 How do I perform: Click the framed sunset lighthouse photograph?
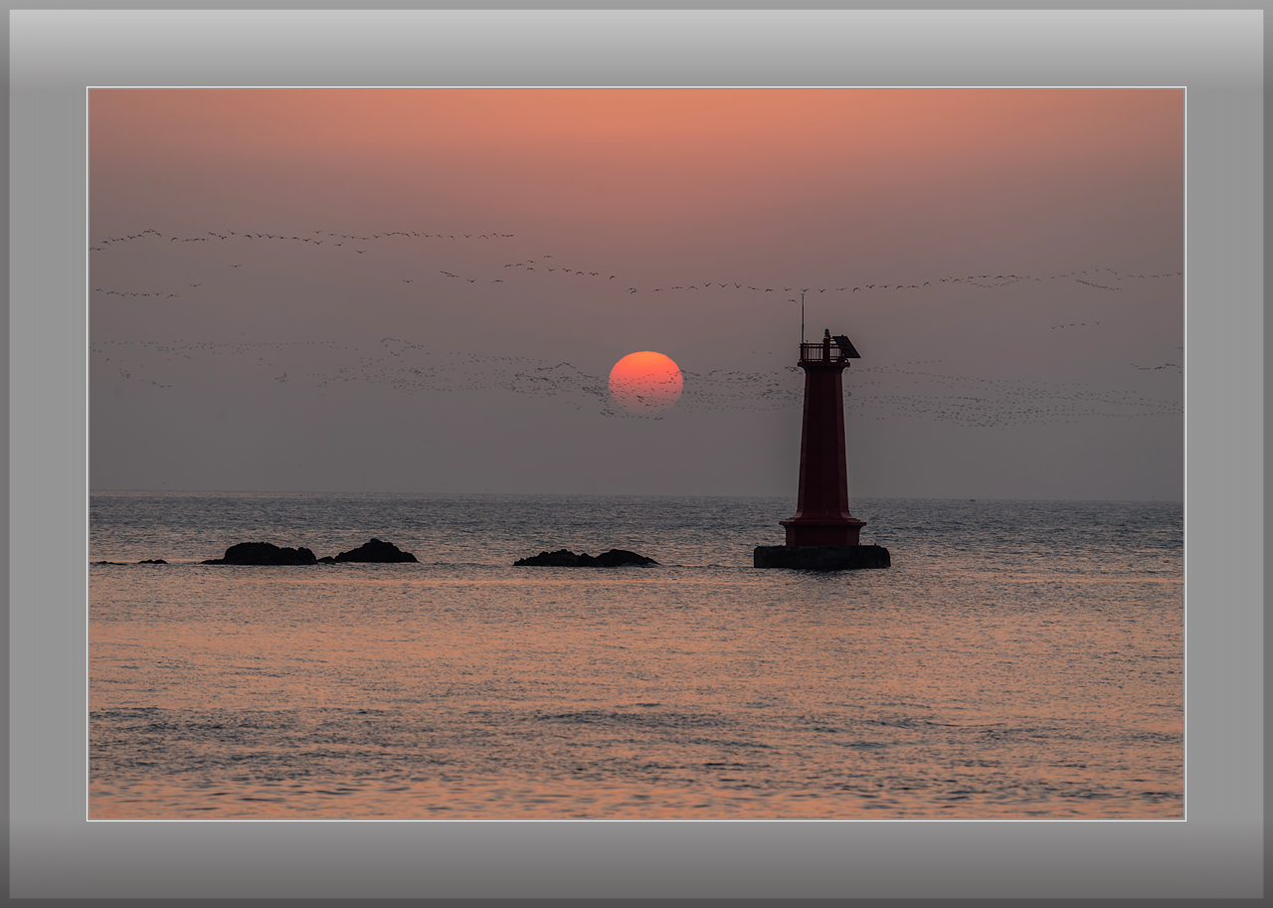636,454
